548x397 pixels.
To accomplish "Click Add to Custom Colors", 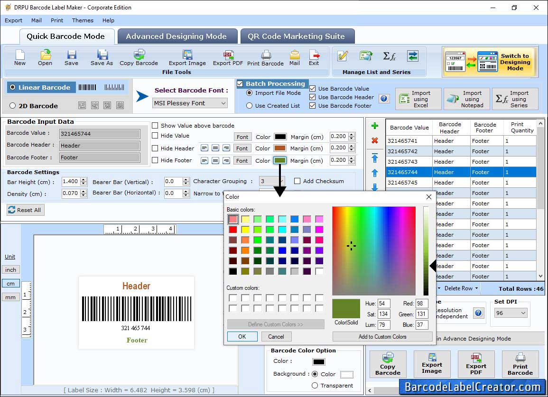I will (x=382, y=337).
